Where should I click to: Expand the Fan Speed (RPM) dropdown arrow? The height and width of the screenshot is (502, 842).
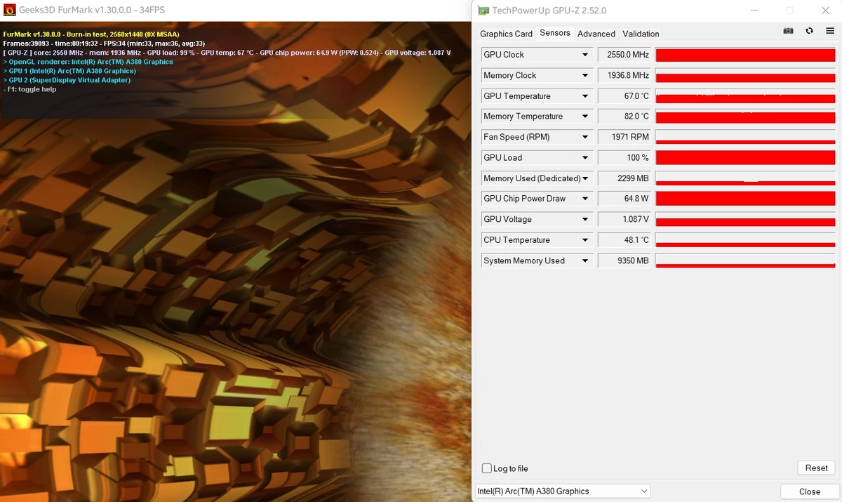click(x=585, y=137)
